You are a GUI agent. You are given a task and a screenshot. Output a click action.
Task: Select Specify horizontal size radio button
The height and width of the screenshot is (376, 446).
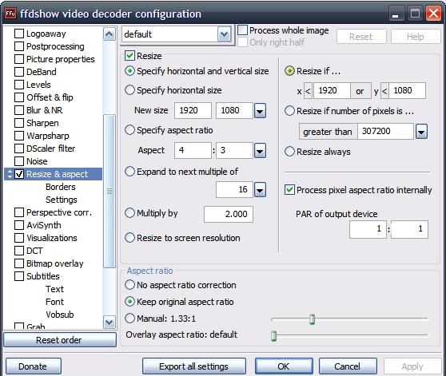coord(129,90)
